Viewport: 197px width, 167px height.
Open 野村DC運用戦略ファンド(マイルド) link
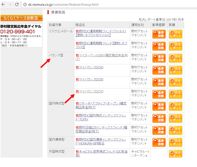101,33
